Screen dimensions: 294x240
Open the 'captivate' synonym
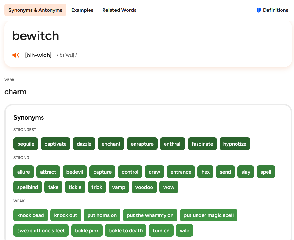pos(56,144)
